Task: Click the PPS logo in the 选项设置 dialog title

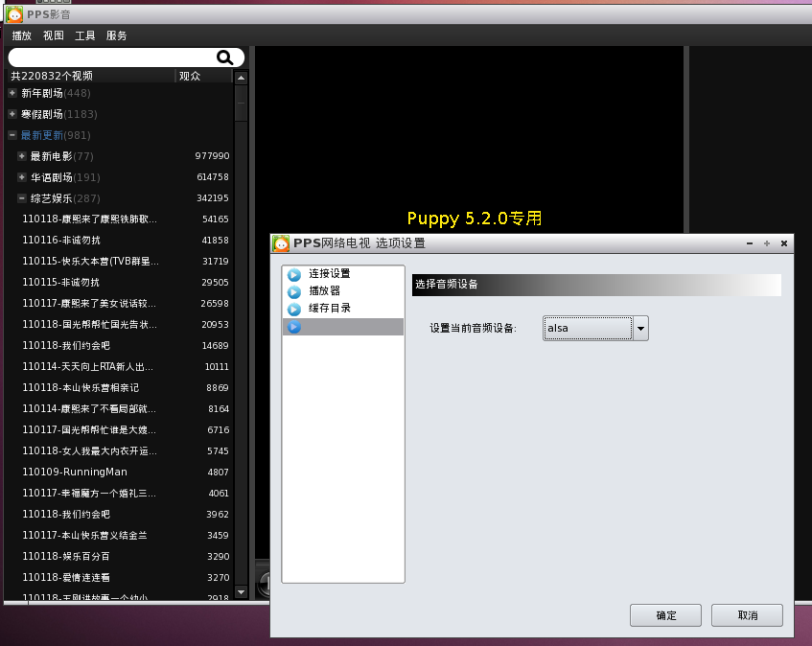Action: 281,243
